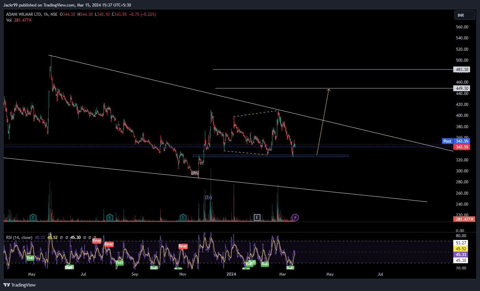Select the 483.30 horizontal line price label

(x=461, y=70)
